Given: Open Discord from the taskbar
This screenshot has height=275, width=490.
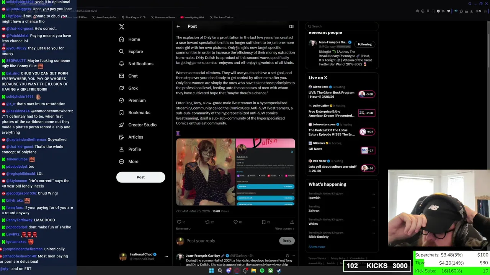Looking at the screenshot, I should (229, 271).
